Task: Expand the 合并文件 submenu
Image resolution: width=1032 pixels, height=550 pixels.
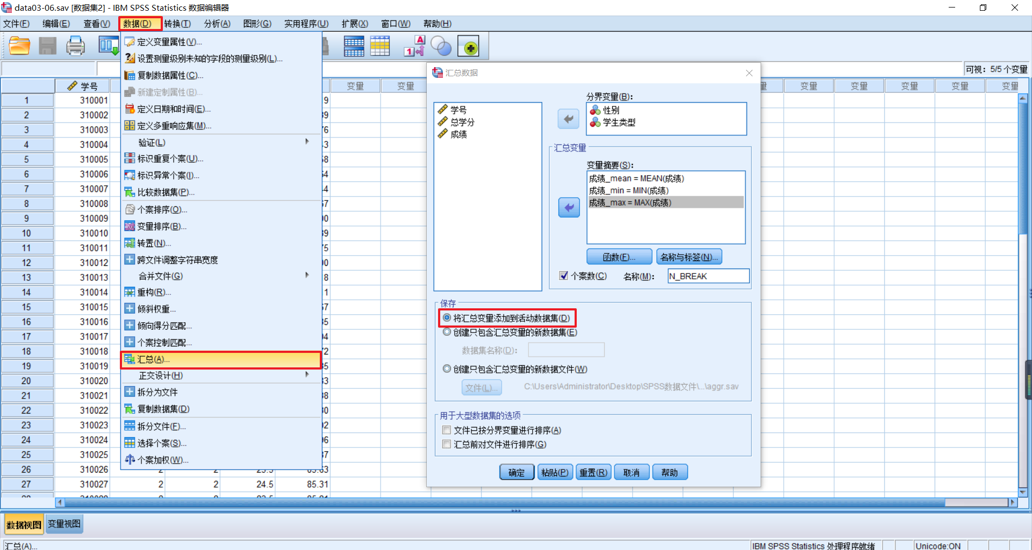Action: pos(221,276)
